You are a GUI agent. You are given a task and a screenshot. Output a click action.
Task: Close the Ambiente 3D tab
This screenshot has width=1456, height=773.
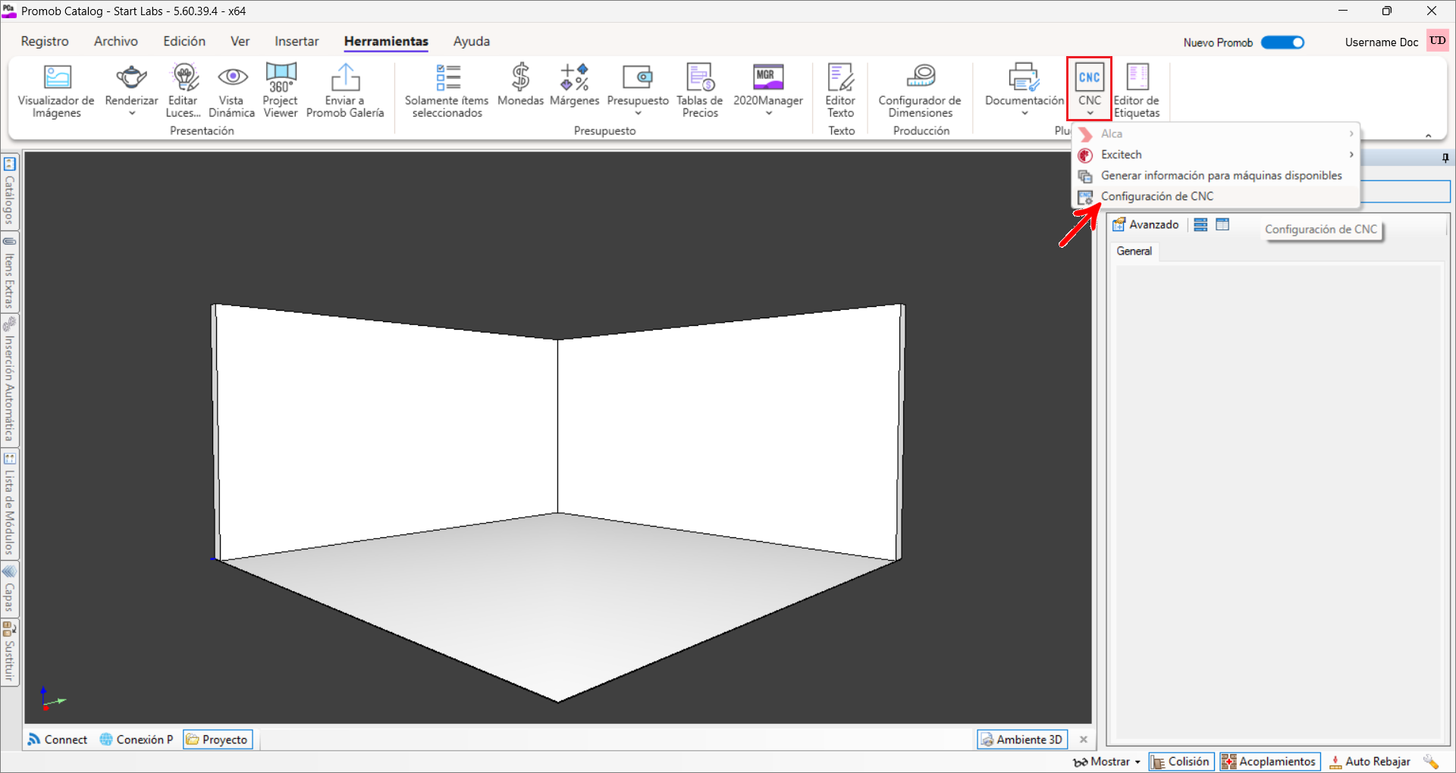[1084, 740]
